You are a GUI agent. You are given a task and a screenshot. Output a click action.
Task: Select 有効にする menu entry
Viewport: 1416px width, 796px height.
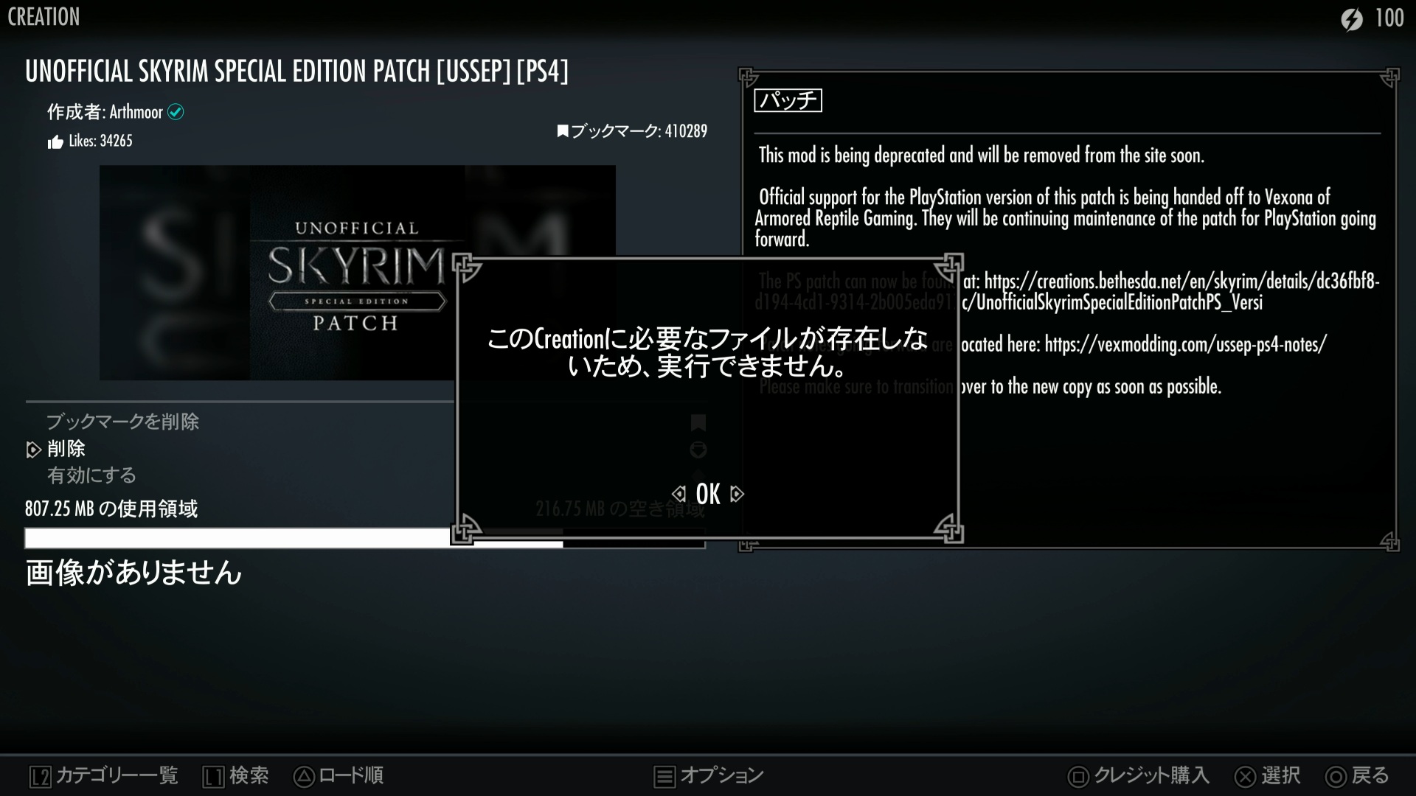pyautogui.click(x=91, y=475)
